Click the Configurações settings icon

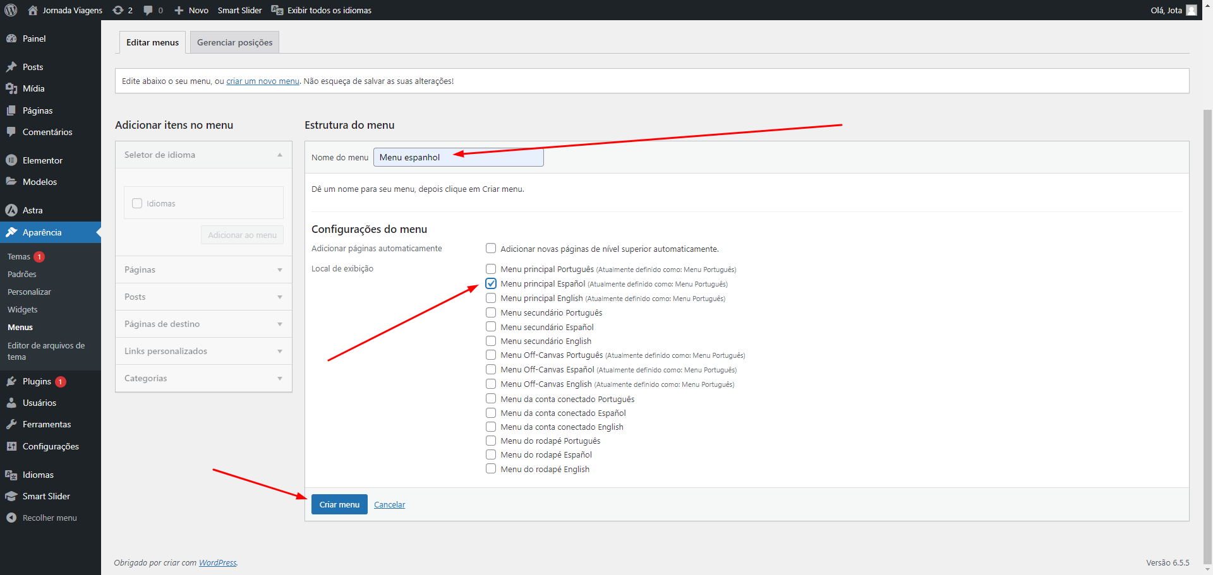11,446
